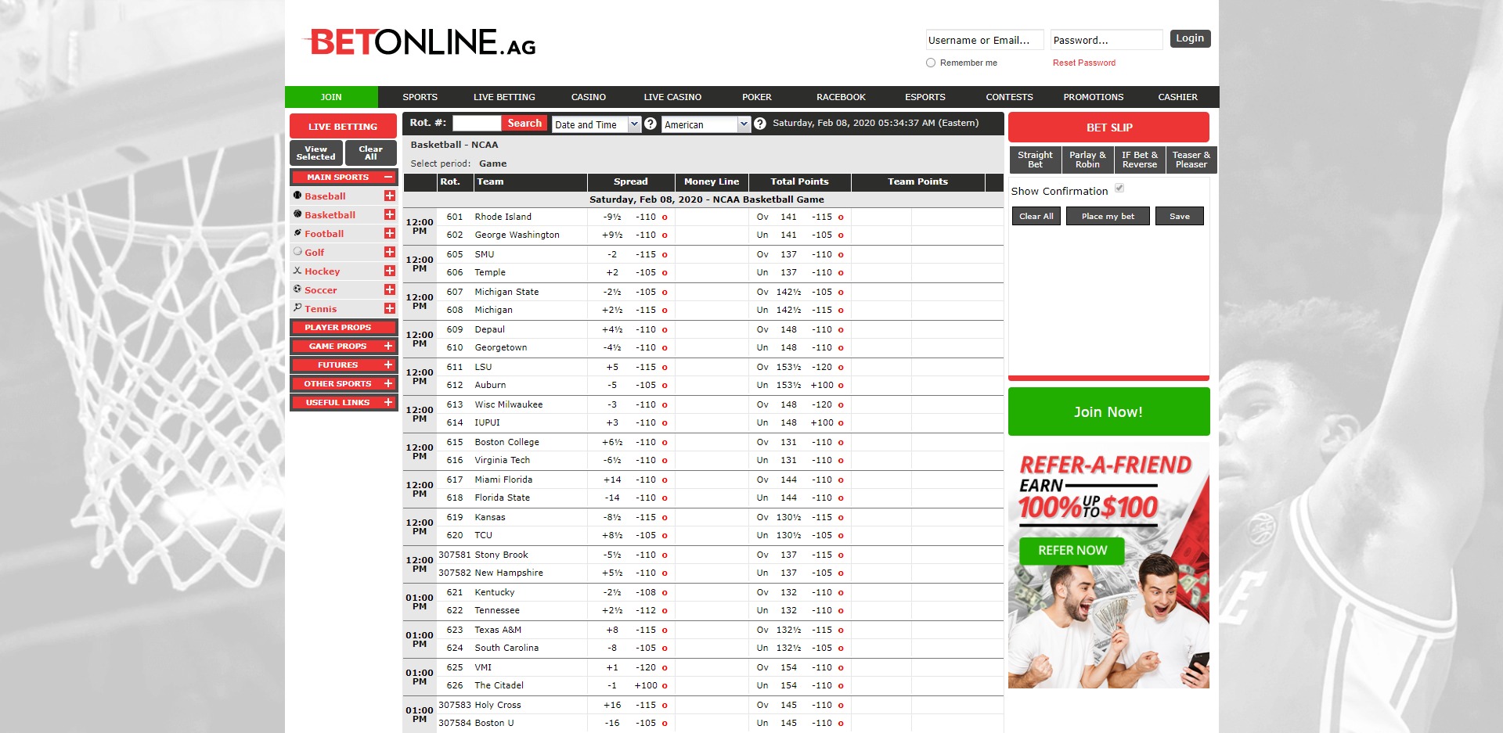1503x733 pixels.
Task: Click the Password input field
Action: pos(1107,40)
